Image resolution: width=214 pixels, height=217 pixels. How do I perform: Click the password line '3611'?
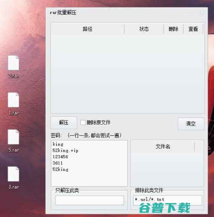tap(58, 163)
